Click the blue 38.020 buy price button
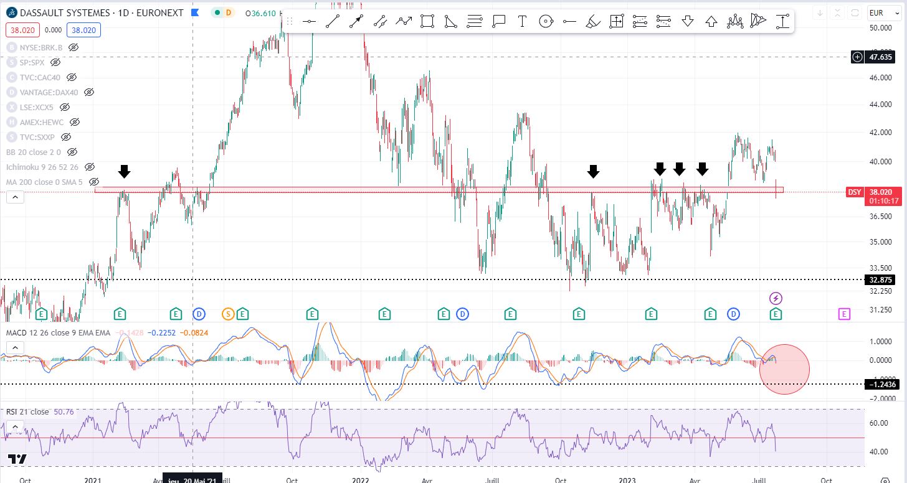907x483 pixels. [85, 29]
